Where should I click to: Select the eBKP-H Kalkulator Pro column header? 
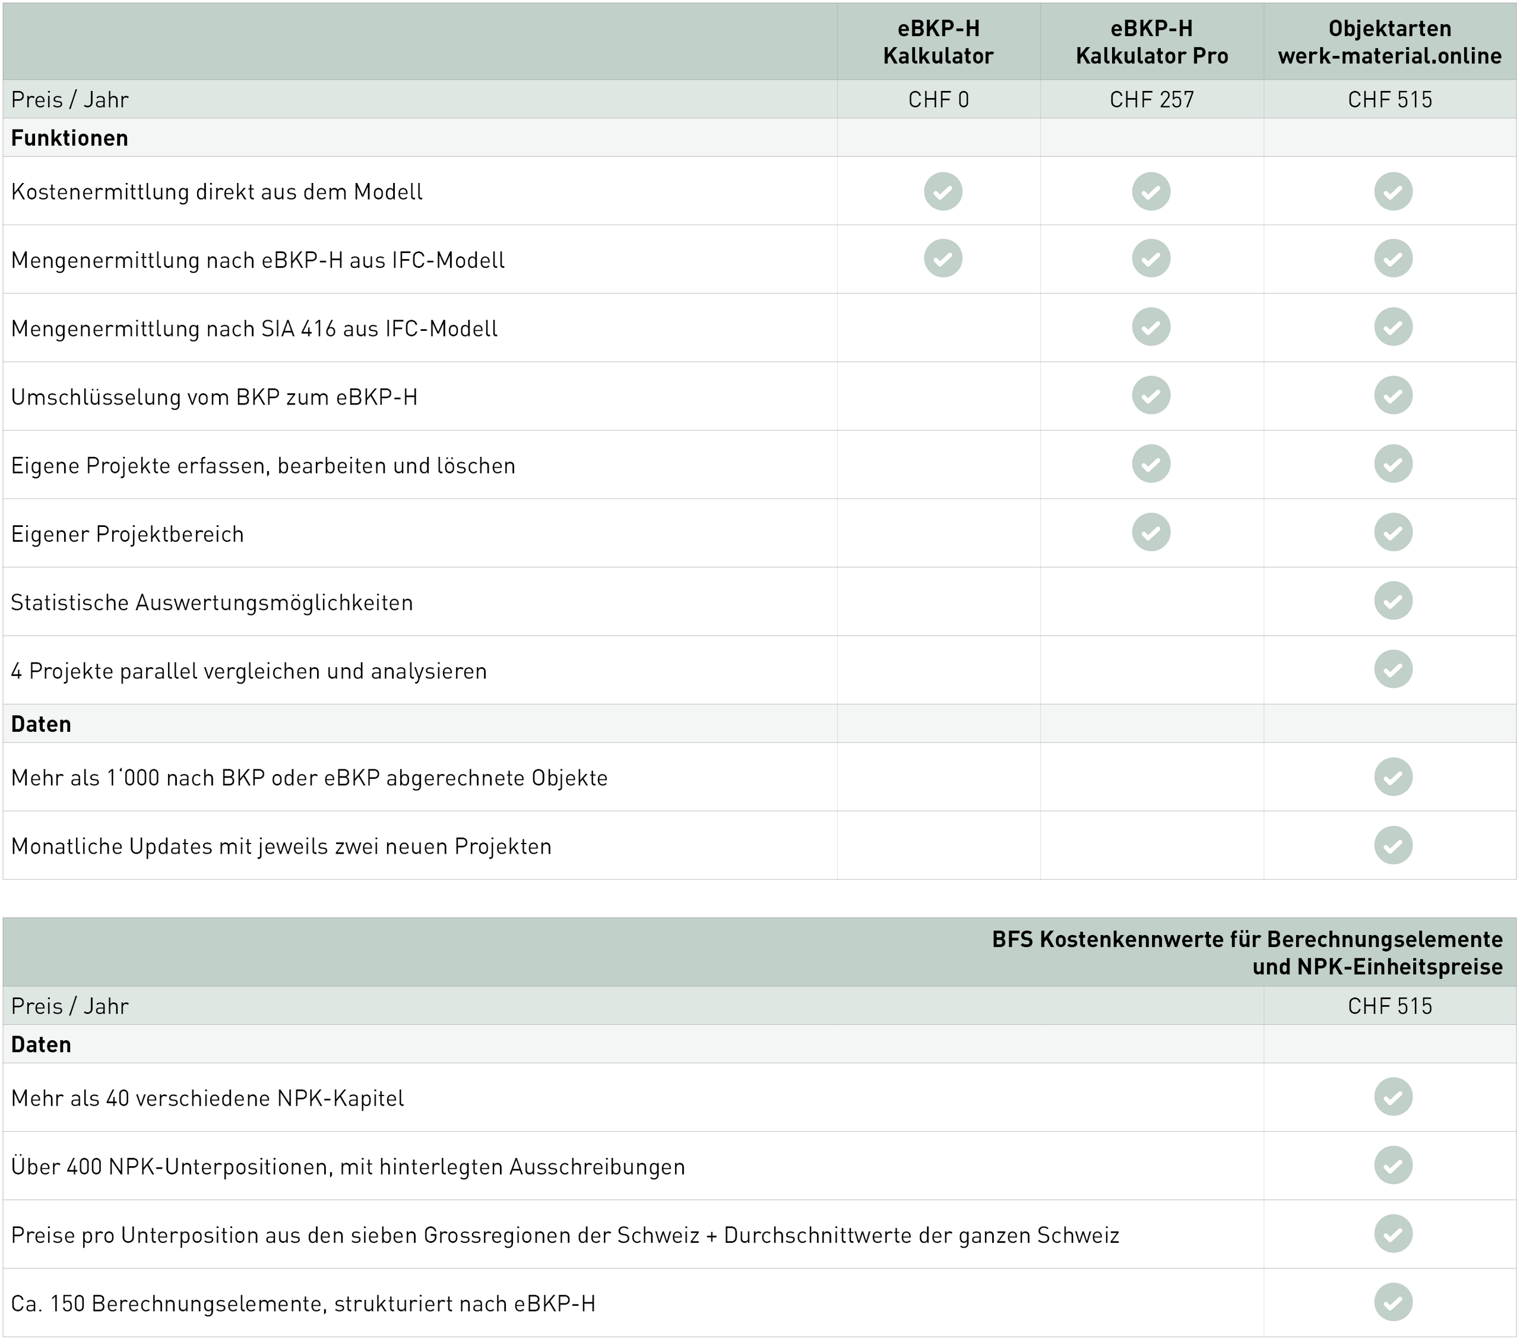[1152, 42]
